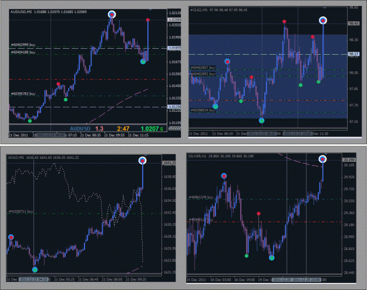The height and width of the screenshot is (290, 367).
Task: Click highlighted 2011.12.20 23:00 time label
Action: click(307, 279)
